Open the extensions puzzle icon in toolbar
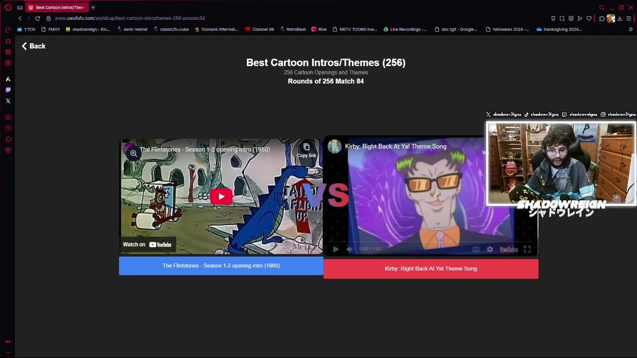The width and height of the screenshot is (637, 358). click(602, 18)
